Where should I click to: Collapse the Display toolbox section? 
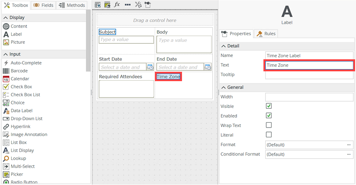[x=6, y=18]
